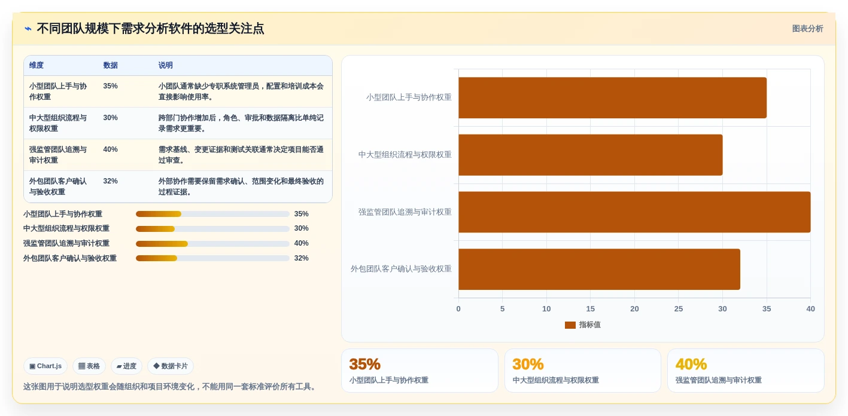This screenshot has height=416, width=848.
Task: Click the Chart.js tag chip
Action: tap(45, 366)
